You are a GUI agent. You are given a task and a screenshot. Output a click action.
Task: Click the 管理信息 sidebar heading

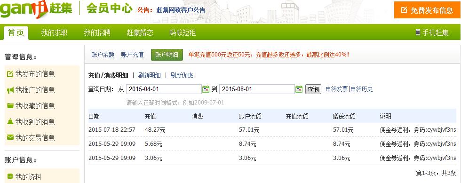coord(20,57)
